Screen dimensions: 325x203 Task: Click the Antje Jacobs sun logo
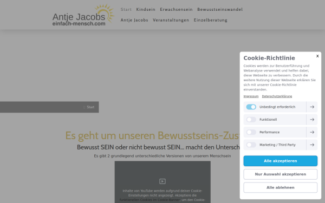click(x=83, y=15)
